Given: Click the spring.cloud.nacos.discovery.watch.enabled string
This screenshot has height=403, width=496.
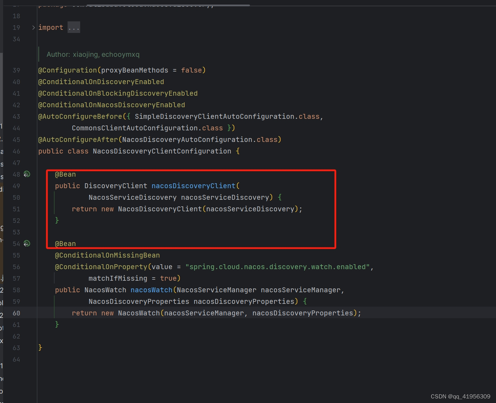Looking at the screenshot, I should coord(278,267).
